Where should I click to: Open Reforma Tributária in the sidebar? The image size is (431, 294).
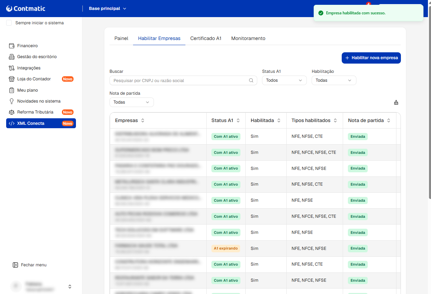[x=41, y=112]
